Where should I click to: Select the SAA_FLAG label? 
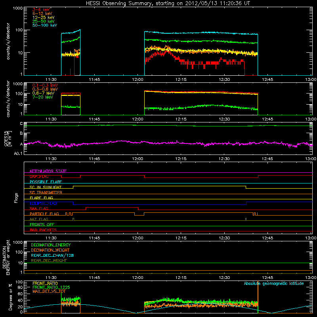click(x=39, y=208)
